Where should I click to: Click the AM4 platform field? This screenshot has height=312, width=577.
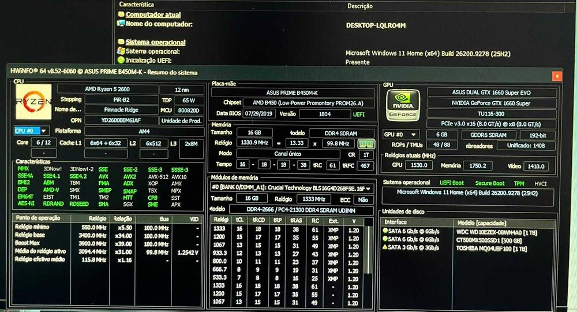coord(144,131)
